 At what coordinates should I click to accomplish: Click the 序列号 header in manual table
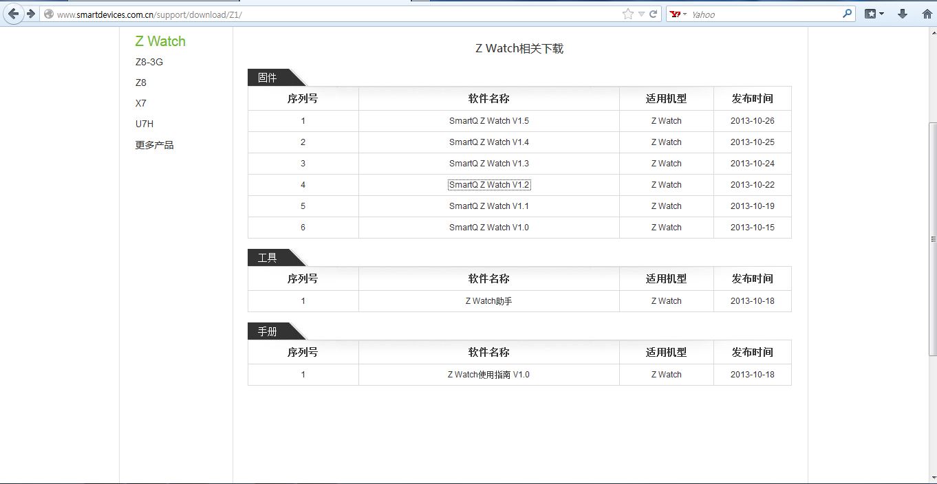(x=303, y=352)
